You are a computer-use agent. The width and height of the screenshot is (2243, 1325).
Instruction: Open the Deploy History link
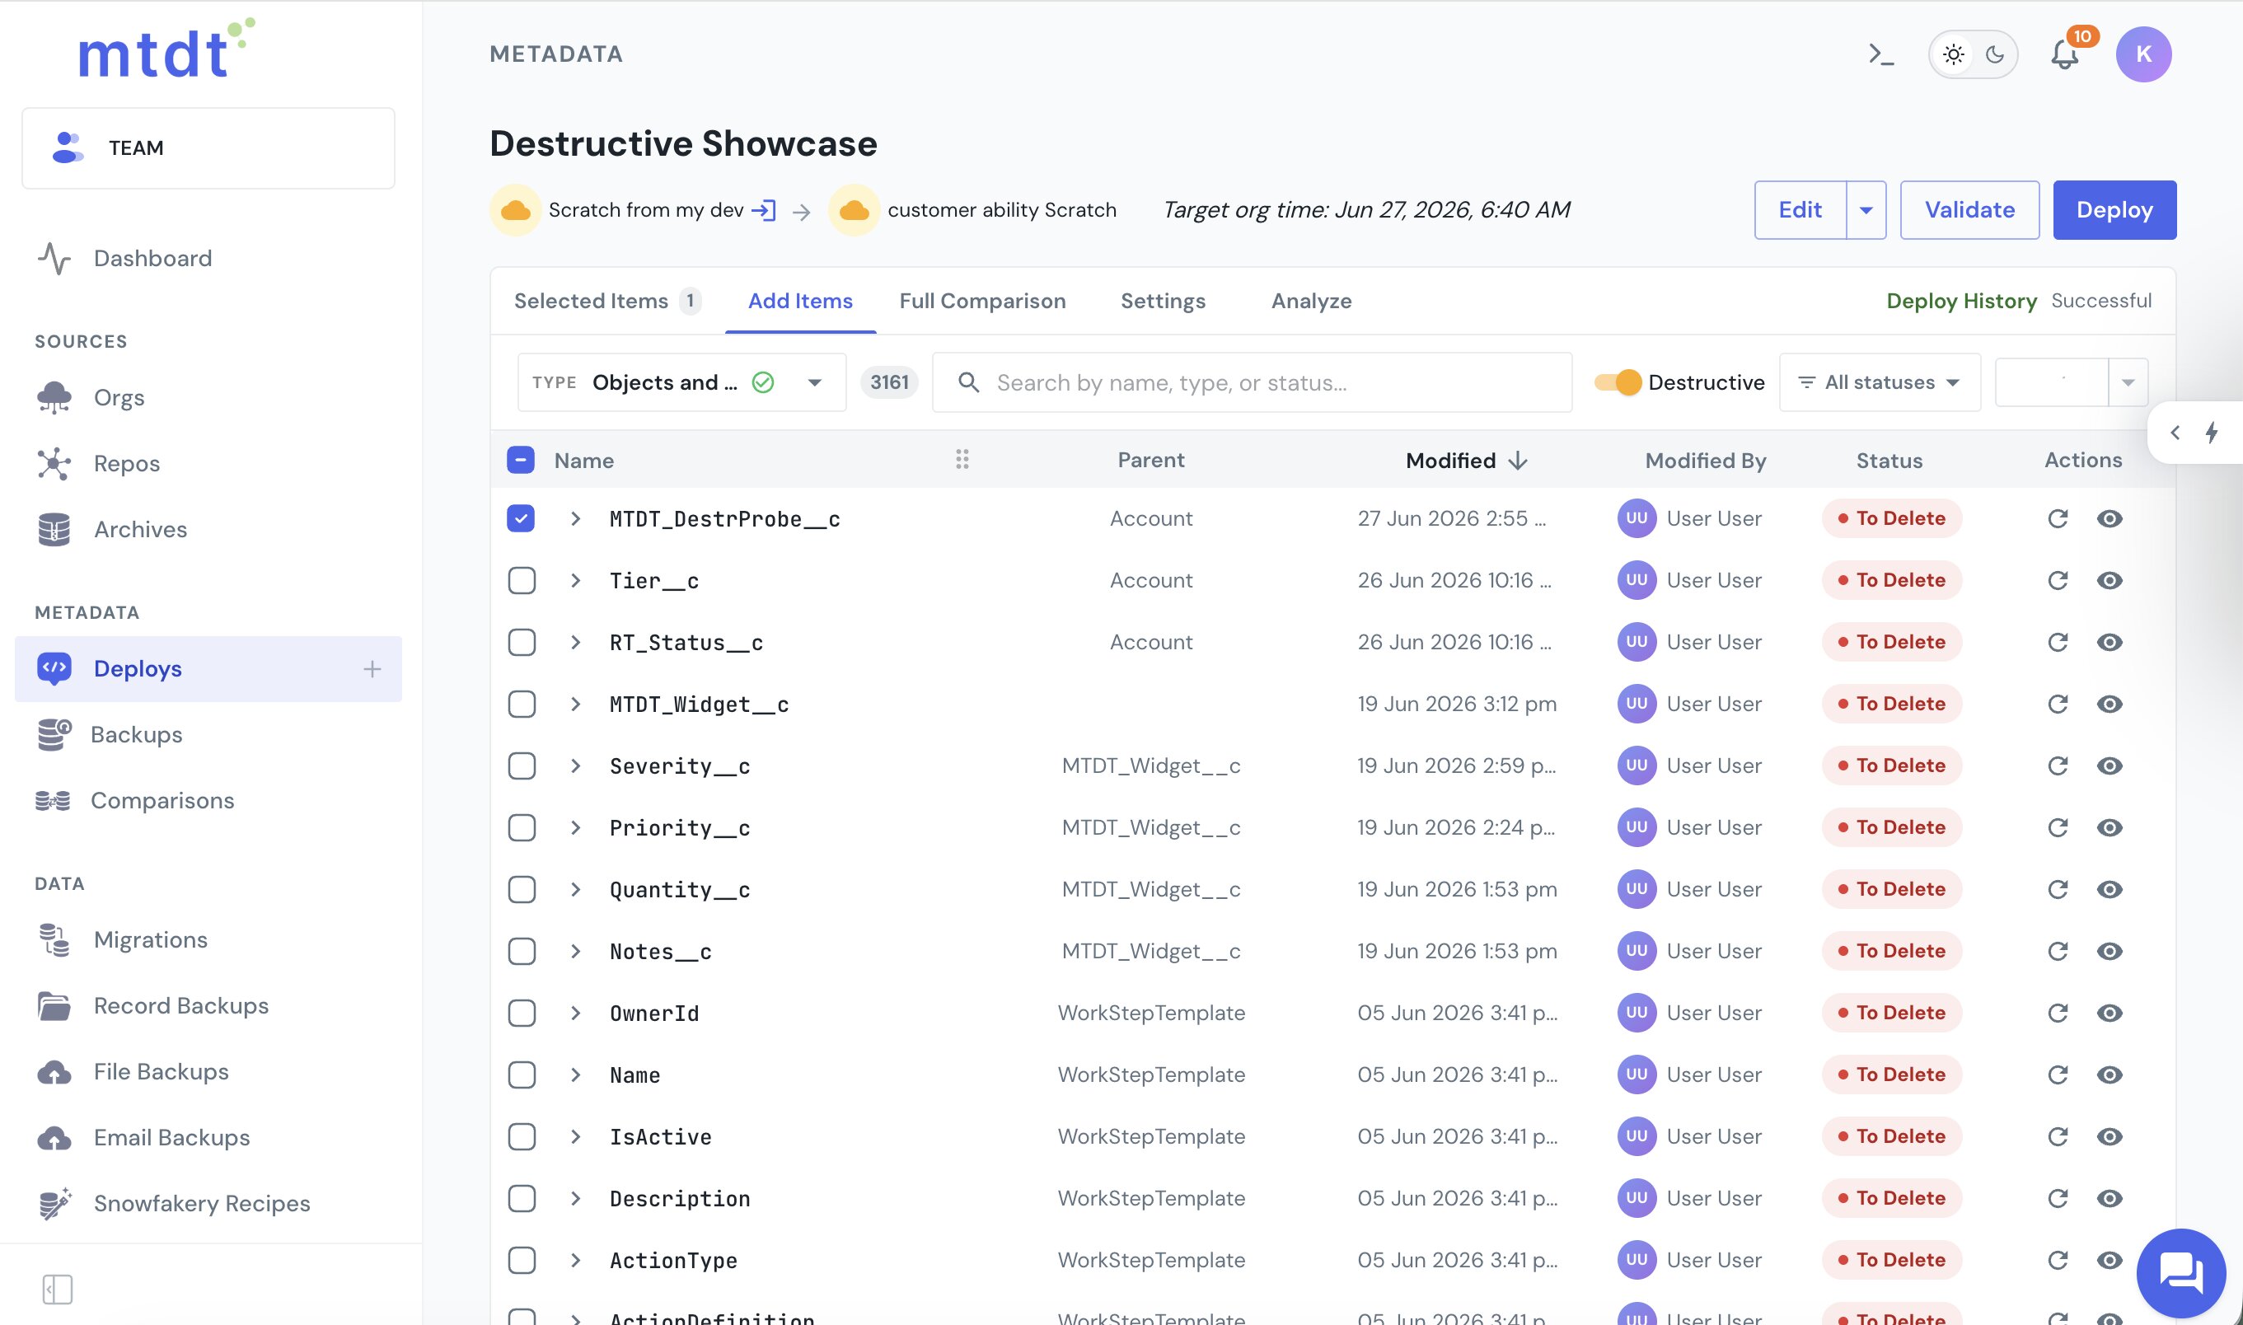point(1961,301)
